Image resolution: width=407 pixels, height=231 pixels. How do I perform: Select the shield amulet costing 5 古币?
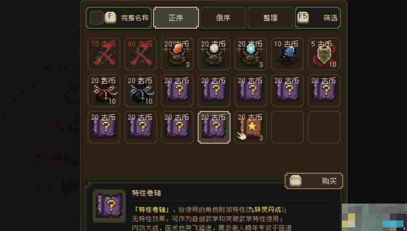click(324, 54)
